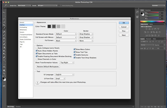Viewport: 167px width, 108px height.
Task: Open the File Handling preferences section
Action: 23,27
